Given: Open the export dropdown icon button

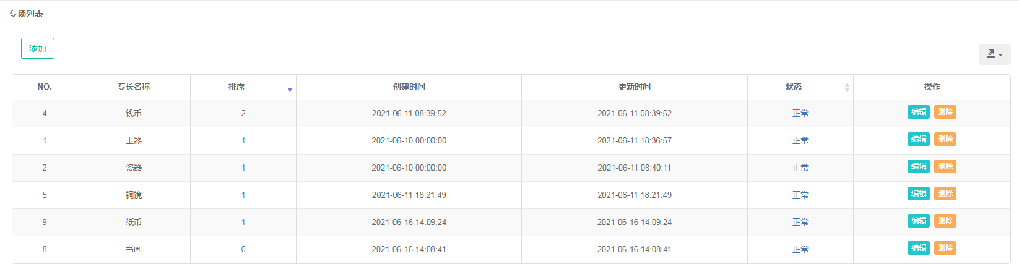Looking at the screenshot, I should pyautogui.click(x=994, y=54).
